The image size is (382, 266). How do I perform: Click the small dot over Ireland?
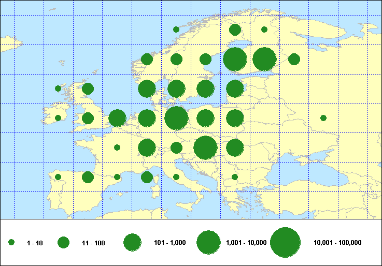point(58,118)
